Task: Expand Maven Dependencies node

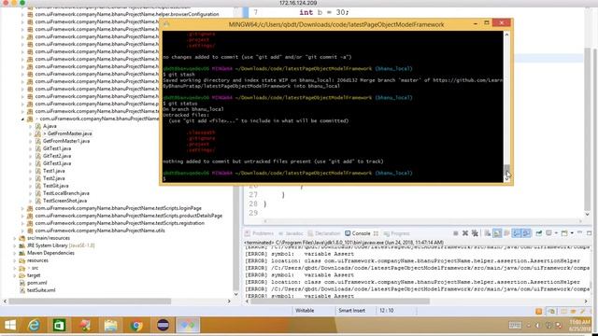Action: (x=15, y=253)
